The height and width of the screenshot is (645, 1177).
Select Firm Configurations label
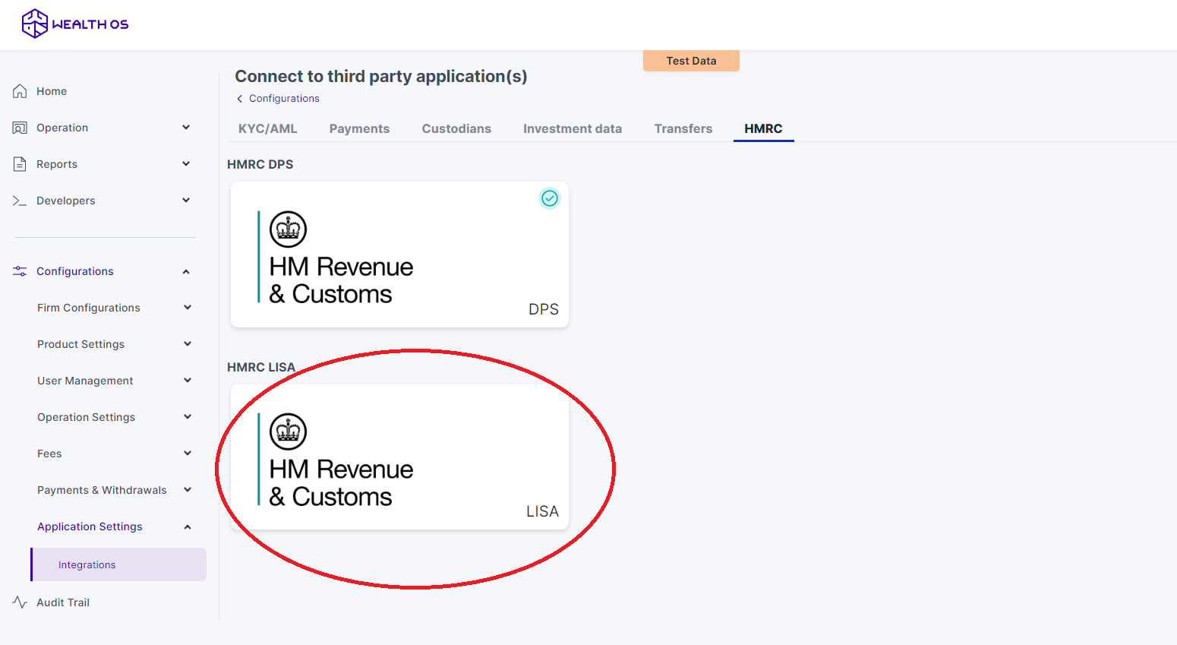89,308
